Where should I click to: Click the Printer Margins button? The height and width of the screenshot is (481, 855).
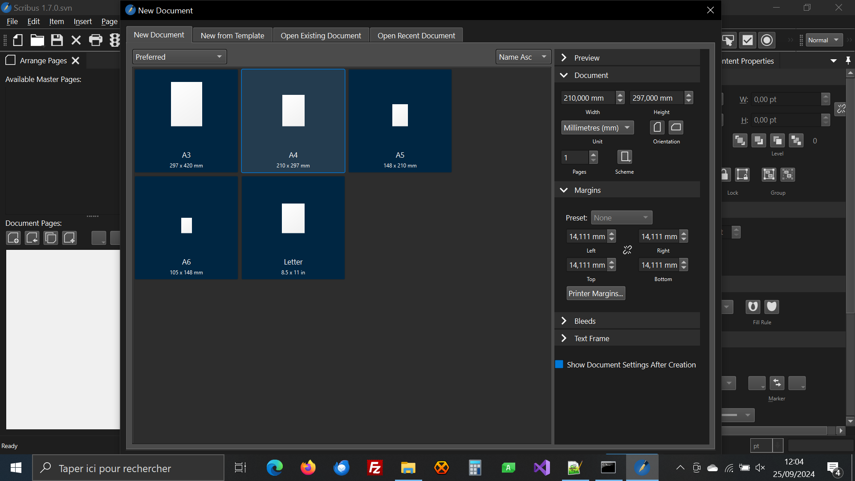[x=595, y=293]
